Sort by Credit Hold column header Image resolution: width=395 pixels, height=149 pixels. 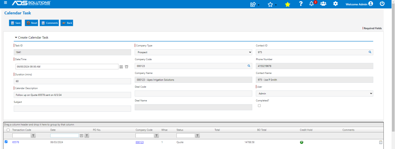click(x=306, y=130)
